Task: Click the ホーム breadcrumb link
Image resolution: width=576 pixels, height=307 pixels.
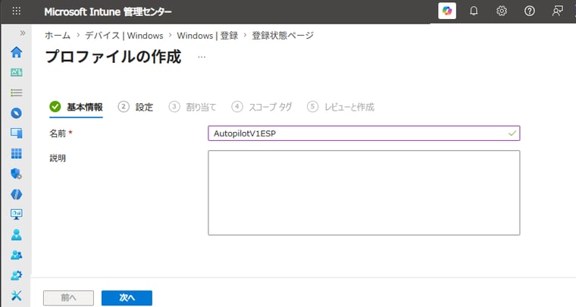Action: (58, 36)
